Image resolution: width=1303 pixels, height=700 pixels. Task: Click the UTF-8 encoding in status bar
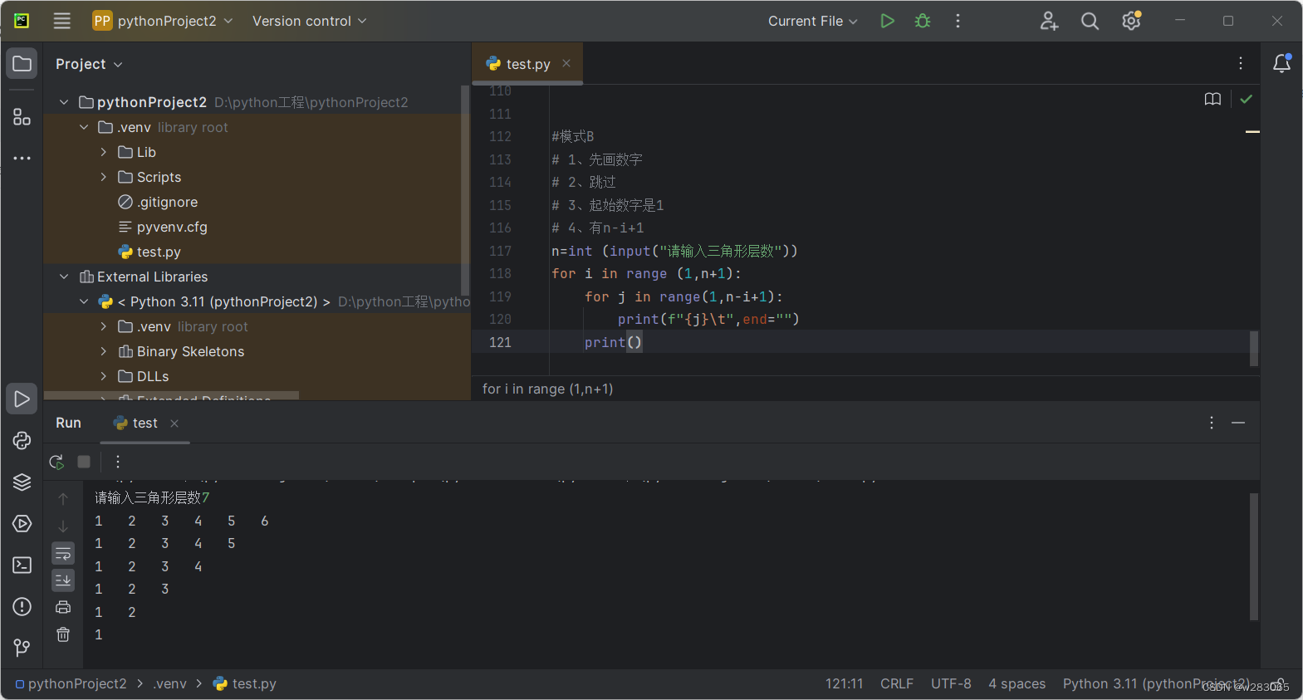(x=951, y=683)
